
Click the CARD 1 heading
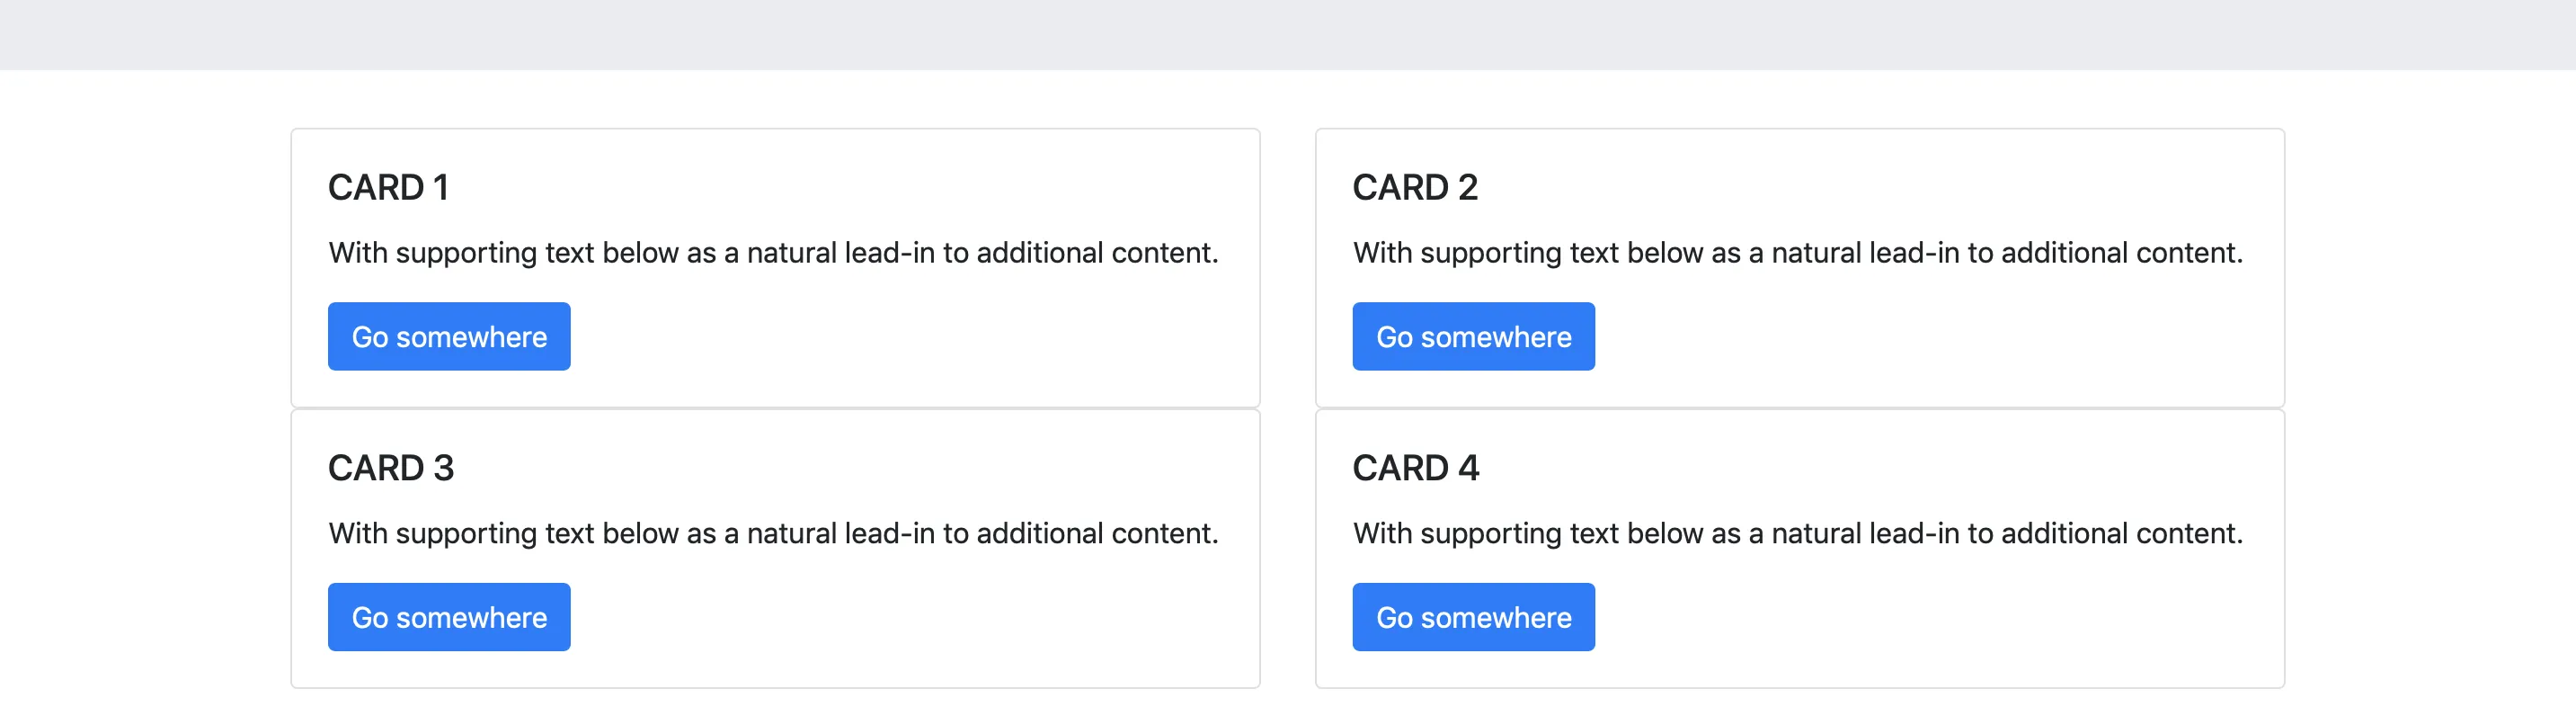(x=388, y=187)
